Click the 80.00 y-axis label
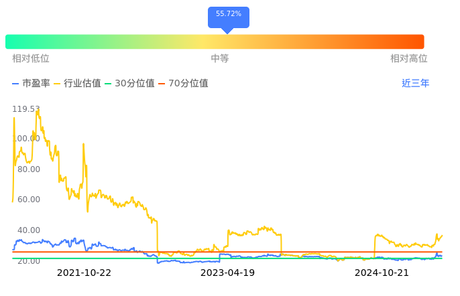The width and height of the screenshot is (460, 296). click(x=28, y=169)
